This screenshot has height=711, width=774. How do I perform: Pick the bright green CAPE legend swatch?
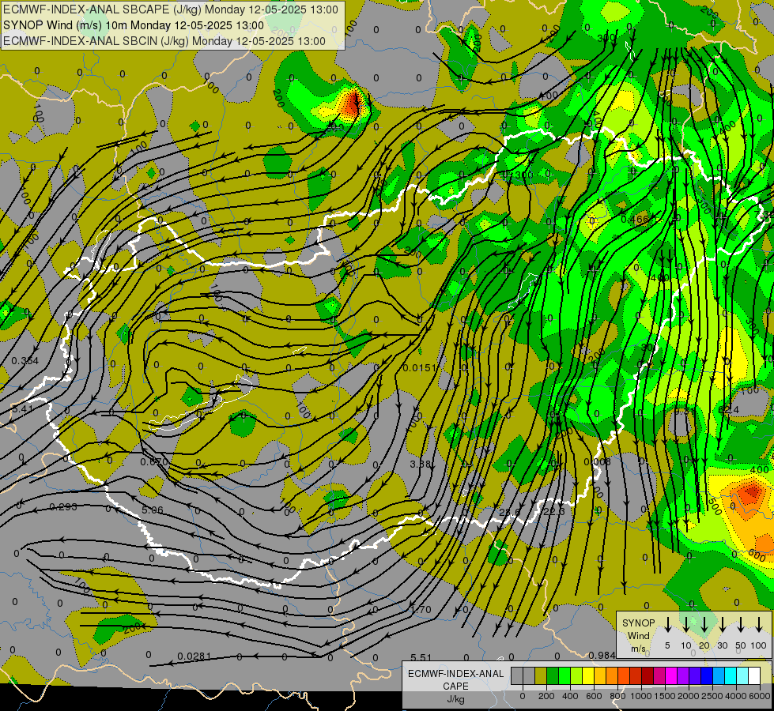click(564, 675)
